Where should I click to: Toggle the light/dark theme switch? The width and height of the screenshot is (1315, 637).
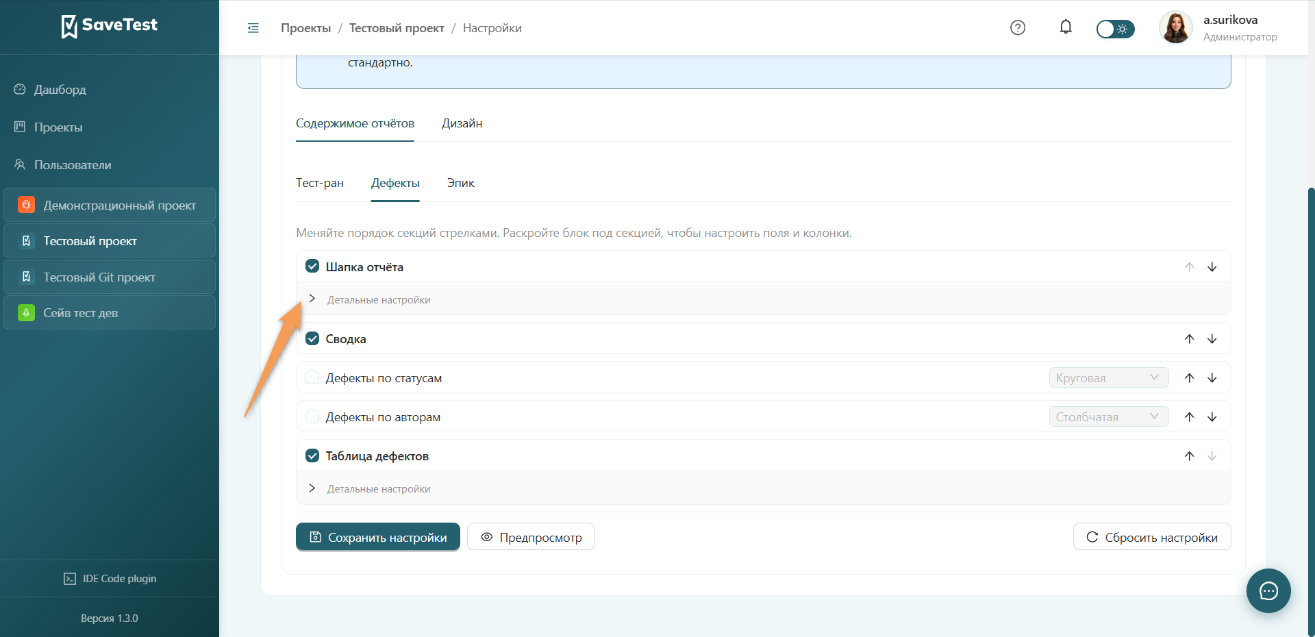(x=1115, y=29)
